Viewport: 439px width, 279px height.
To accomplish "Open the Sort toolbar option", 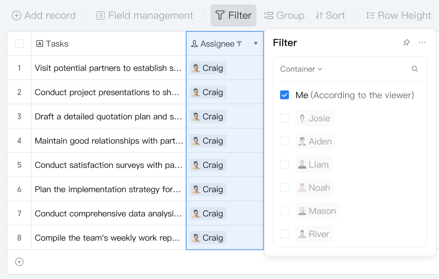I will pyautogui.click(x=330, y=15).
